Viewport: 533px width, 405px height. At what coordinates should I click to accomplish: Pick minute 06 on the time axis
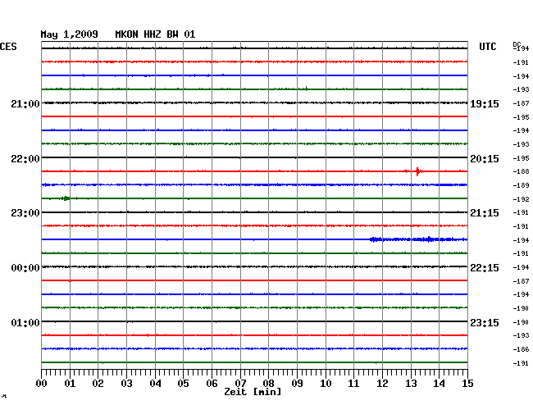click(212, 384)
